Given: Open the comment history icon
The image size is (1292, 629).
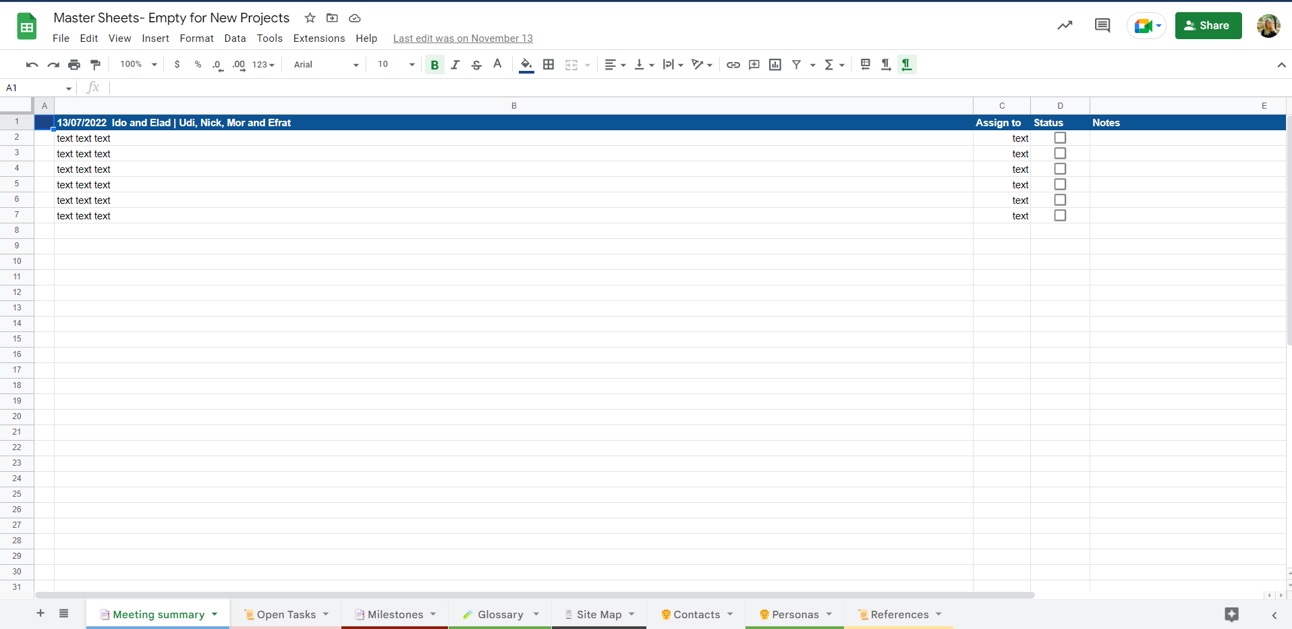Looking at the screenshot, I should click(x=1102, y=26).
